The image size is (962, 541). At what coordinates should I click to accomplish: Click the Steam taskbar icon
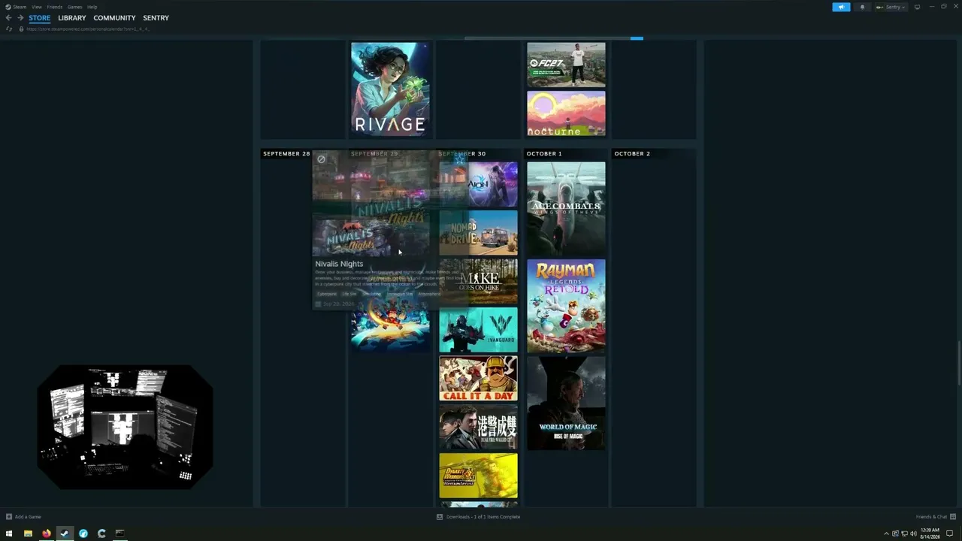coord(65,533)
